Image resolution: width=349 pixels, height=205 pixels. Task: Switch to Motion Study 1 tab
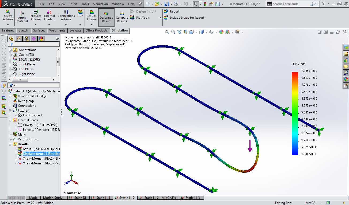tap(54, 198)
